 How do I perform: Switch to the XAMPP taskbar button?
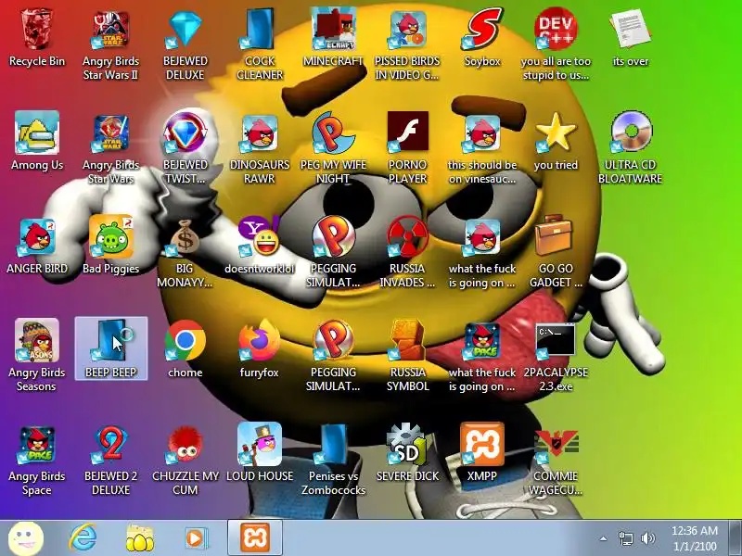pyautogui.click(x=255, y=538)
